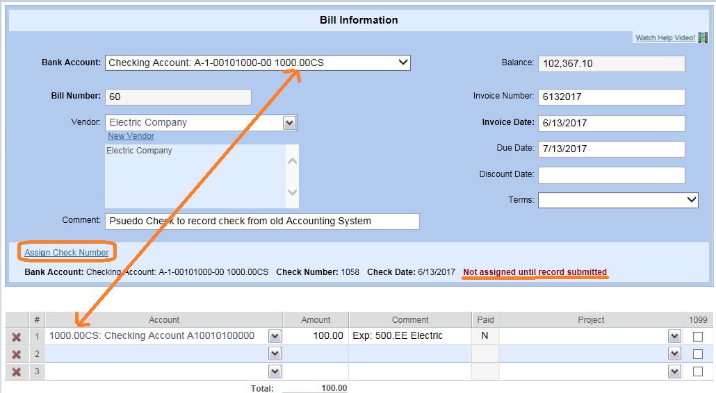Image resolution: width=716 pixels, height=393 pixels.
Task: Click red X icon on row 2
Action: [16, 354]
